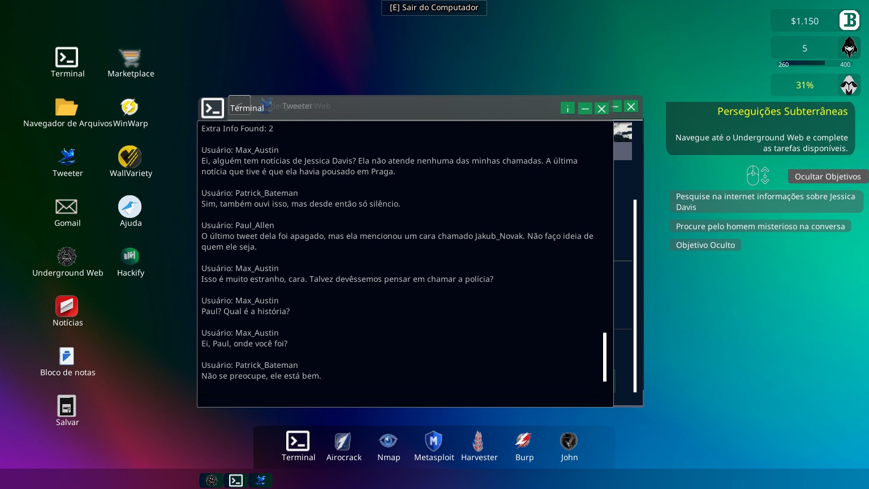Launch the Underground Web desktop icon
Viewport: 869px width, 489px height.
67,256
